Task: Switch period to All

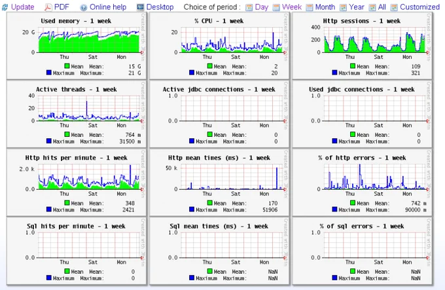Action: 382,7
